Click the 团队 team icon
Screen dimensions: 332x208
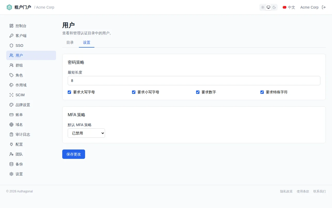pyautogui.click(x=11, y=154)
